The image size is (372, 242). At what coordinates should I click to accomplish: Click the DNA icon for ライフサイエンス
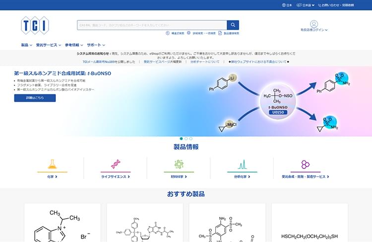116,164
